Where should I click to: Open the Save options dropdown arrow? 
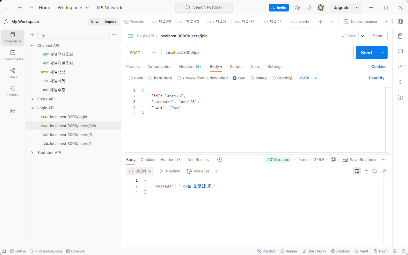click(362, 36)
